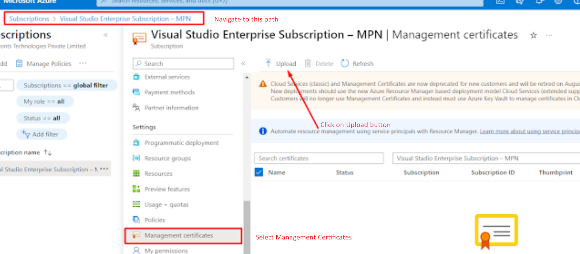Screen dimensions: 580x254
Task: Open more options ellipsis beside the star
Action: tap(549, 35)
